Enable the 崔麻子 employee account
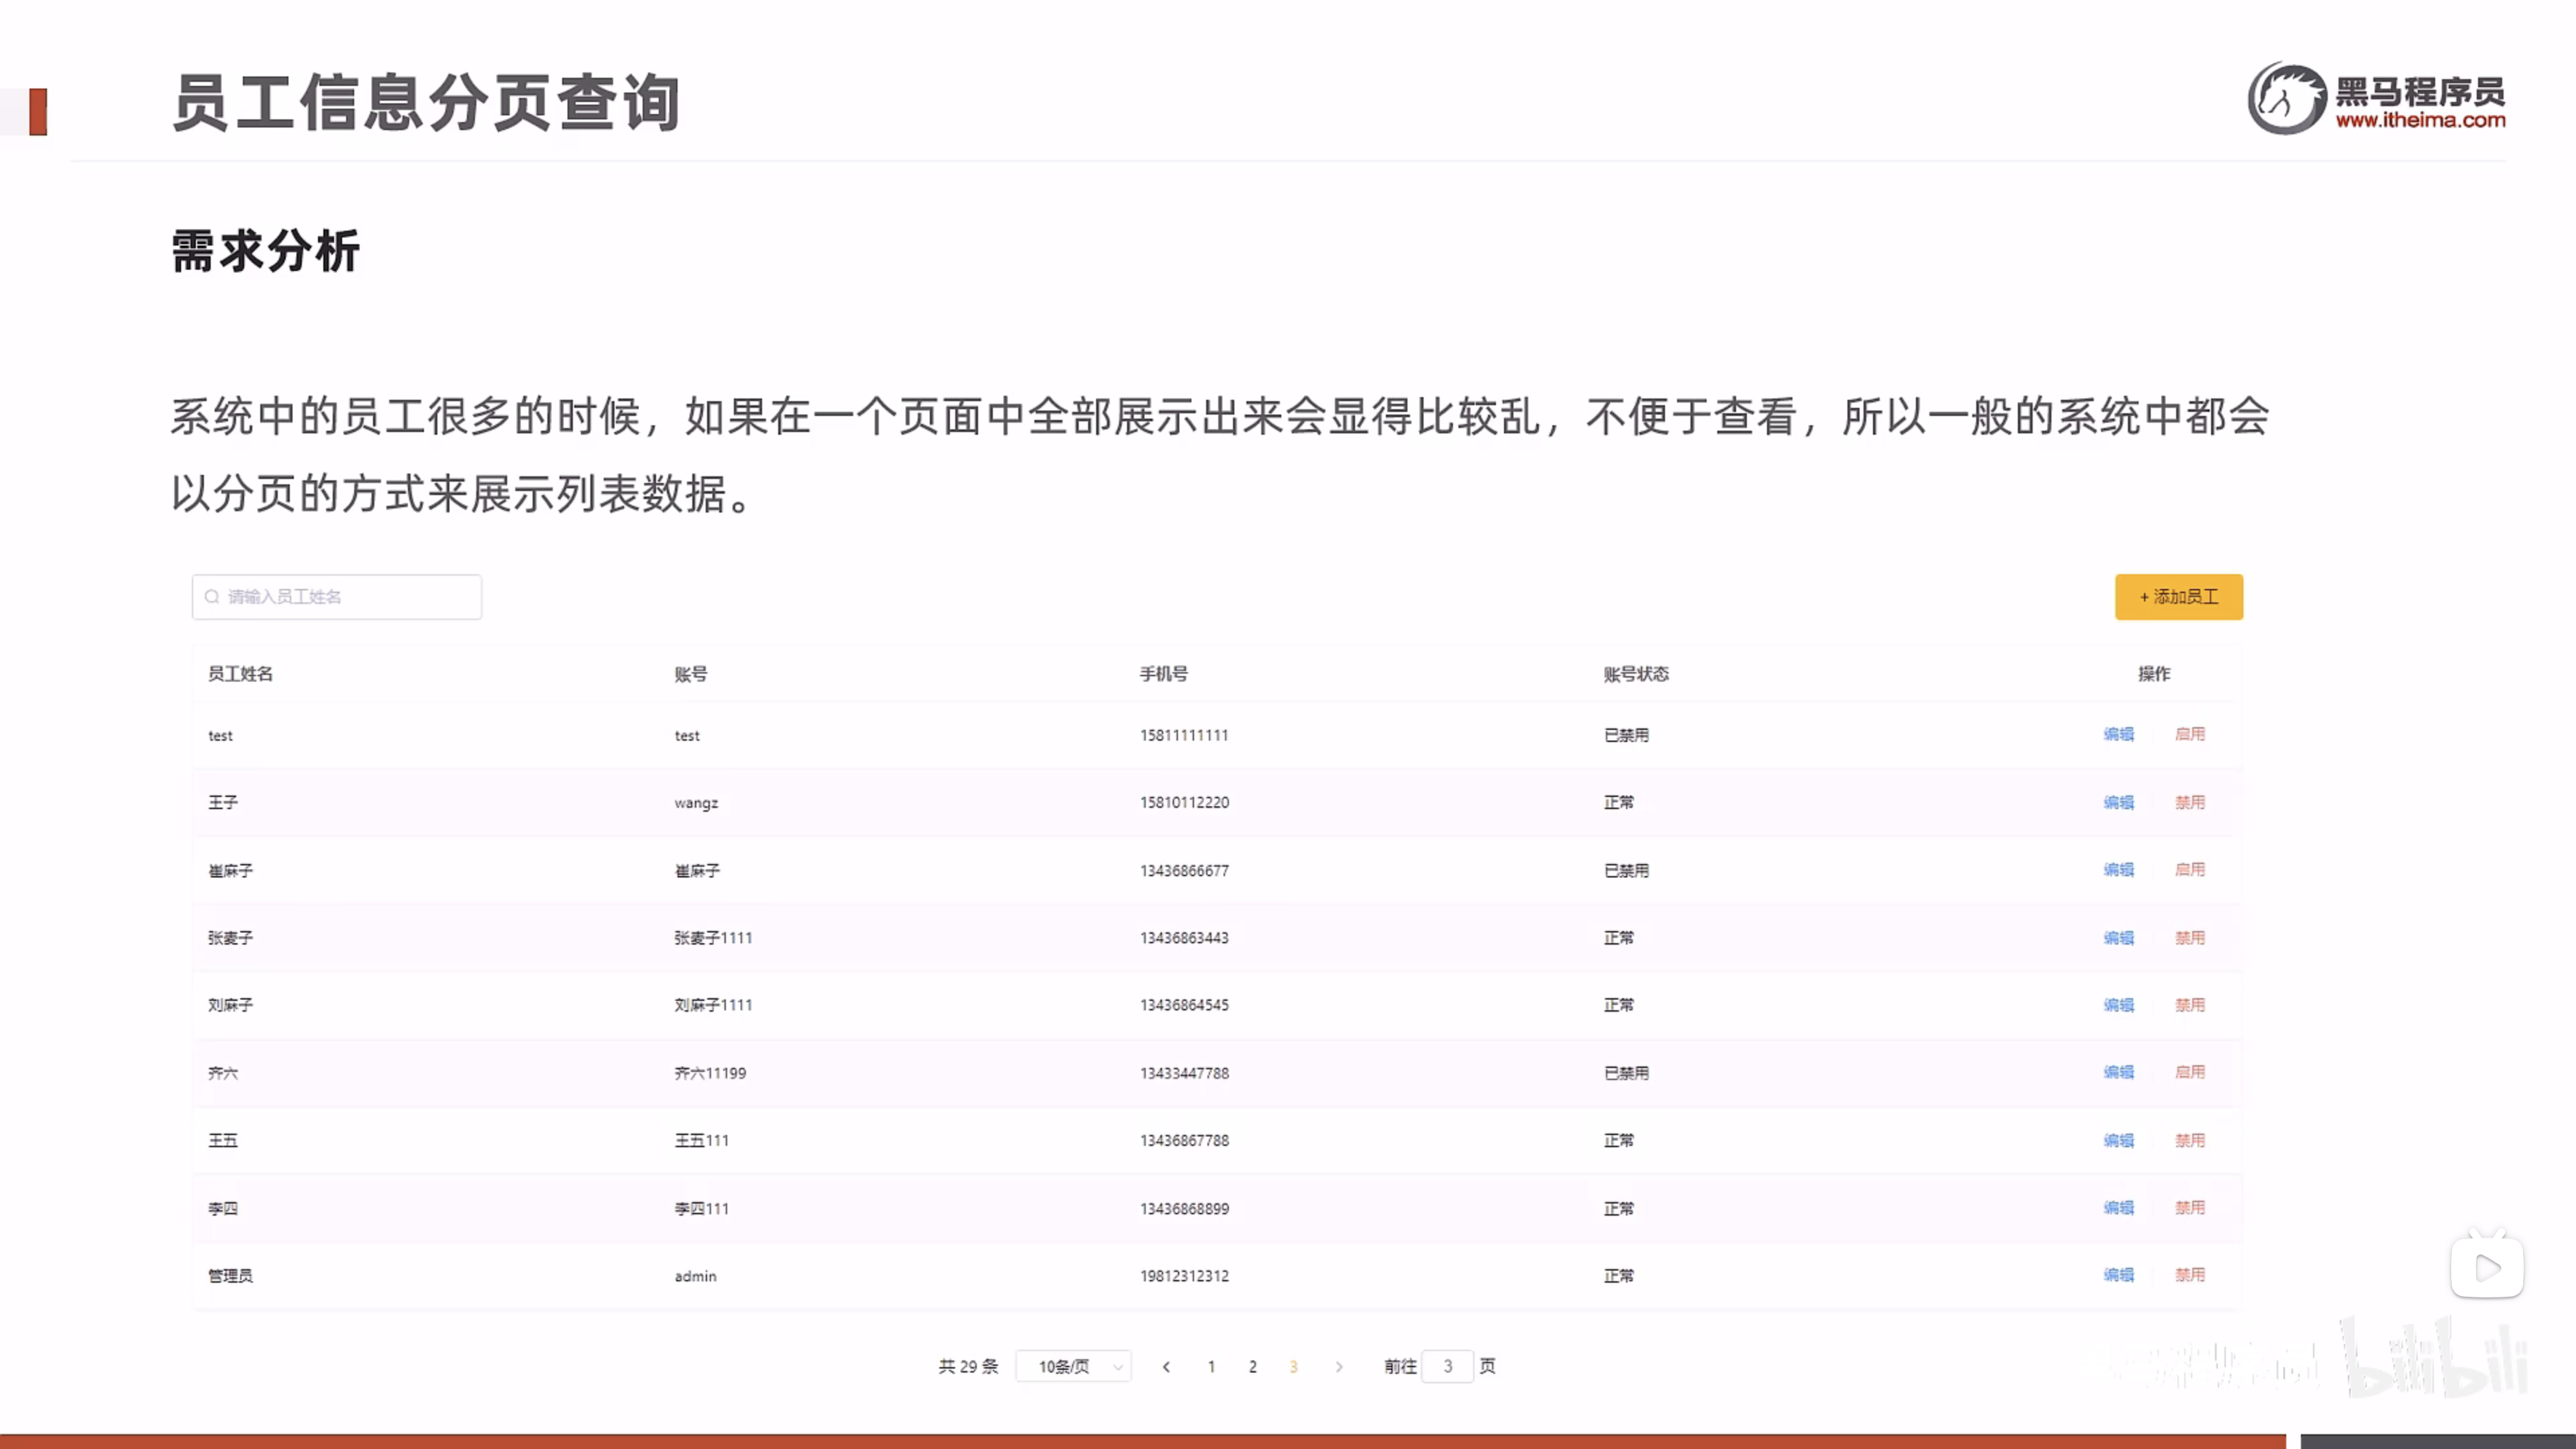 click(x=2189, y=870)
